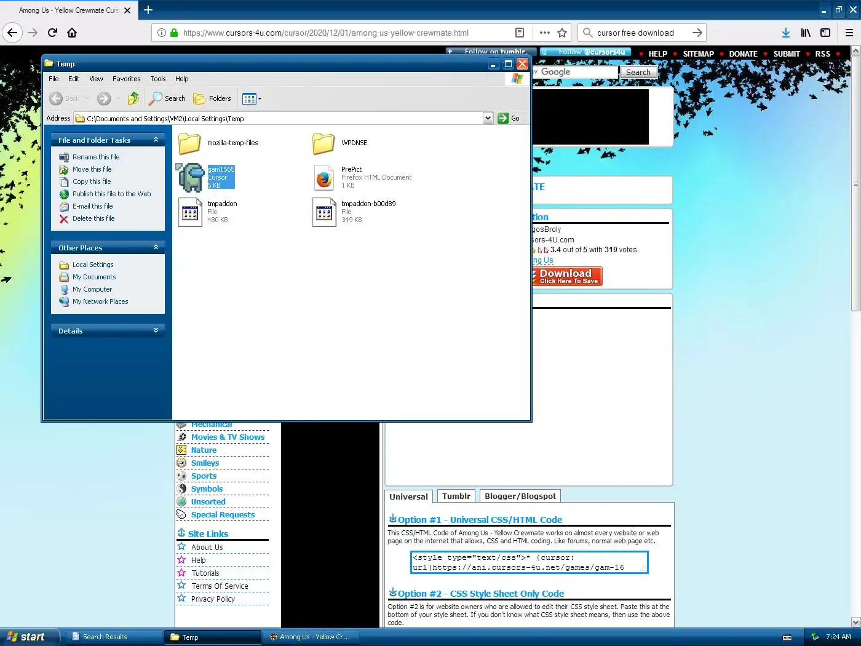Screen dimensions: 861x646
Task: Click Move this file task
Action: click(x=85, y=169)
